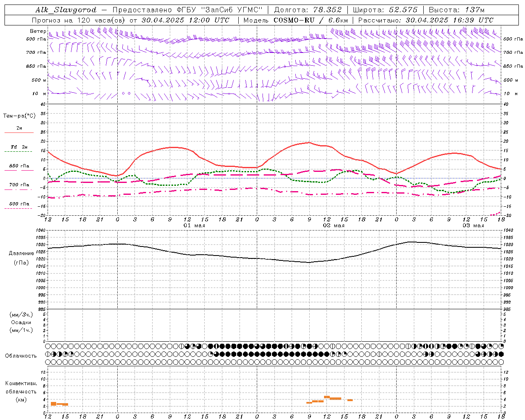Select the forecast start 30.04.2025 12:00 UTC

pos(185,20)
